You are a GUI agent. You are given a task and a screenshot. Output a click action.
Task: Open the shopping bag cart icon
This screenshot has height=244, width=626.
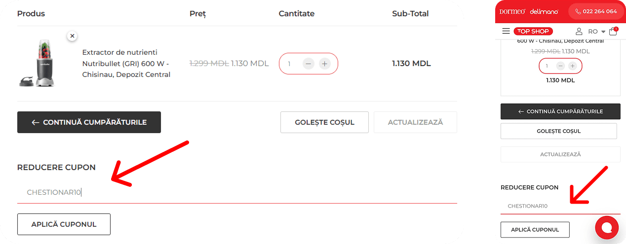coord(613,31)
